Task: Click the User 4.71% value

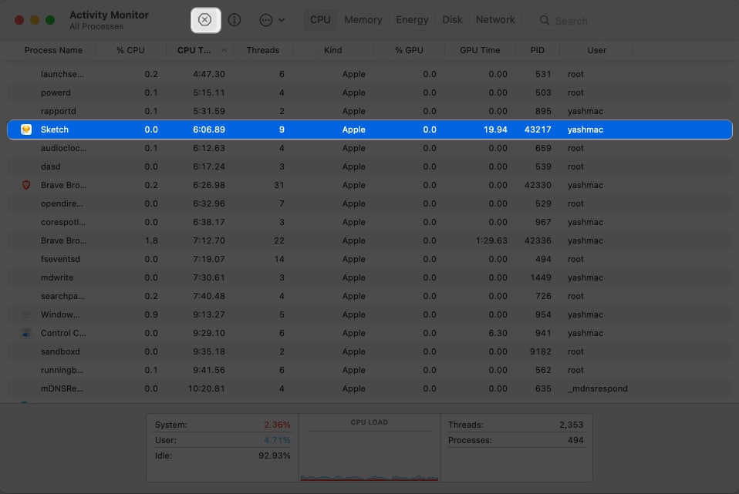Action: click(277, 440)
